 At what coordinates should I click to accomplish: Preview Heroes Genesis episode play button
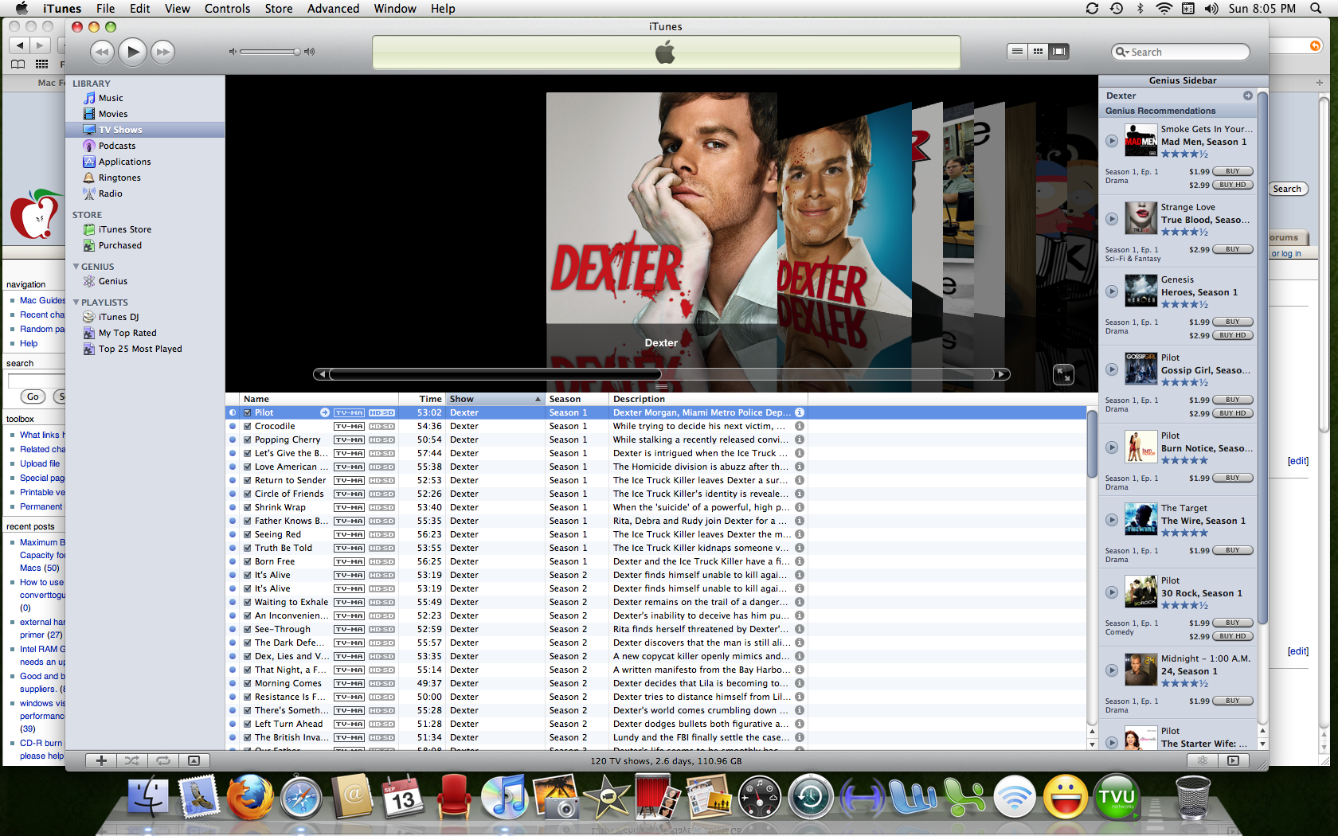click(1112, 291)
